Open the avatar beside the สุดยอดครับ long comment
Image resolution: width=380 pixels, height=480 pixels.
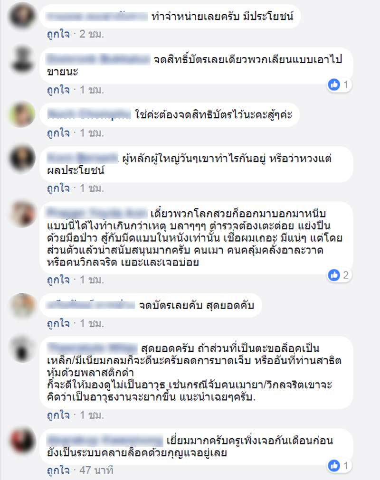[22, 349]
